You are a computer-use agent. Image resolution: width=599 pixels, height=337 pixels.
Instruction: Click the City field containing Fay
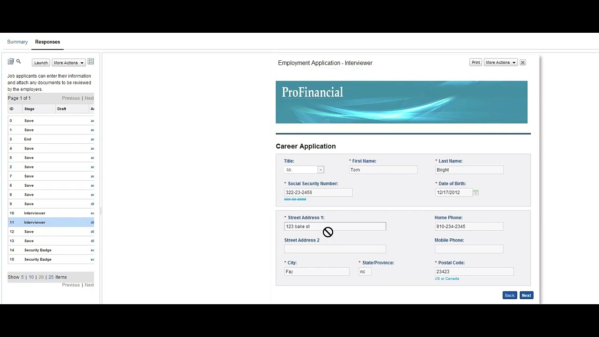(x=317, y=271)
